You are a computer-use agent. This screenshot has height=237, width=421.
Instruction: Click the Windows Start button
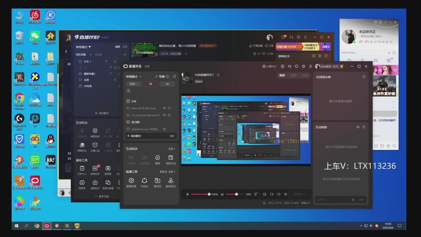click(x=17, y=226)
